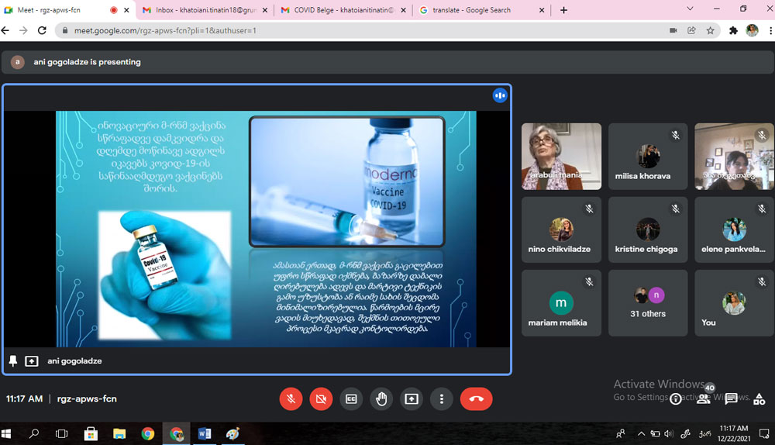Open the Activities panel
775x445 pixels.
coord(759,398)
